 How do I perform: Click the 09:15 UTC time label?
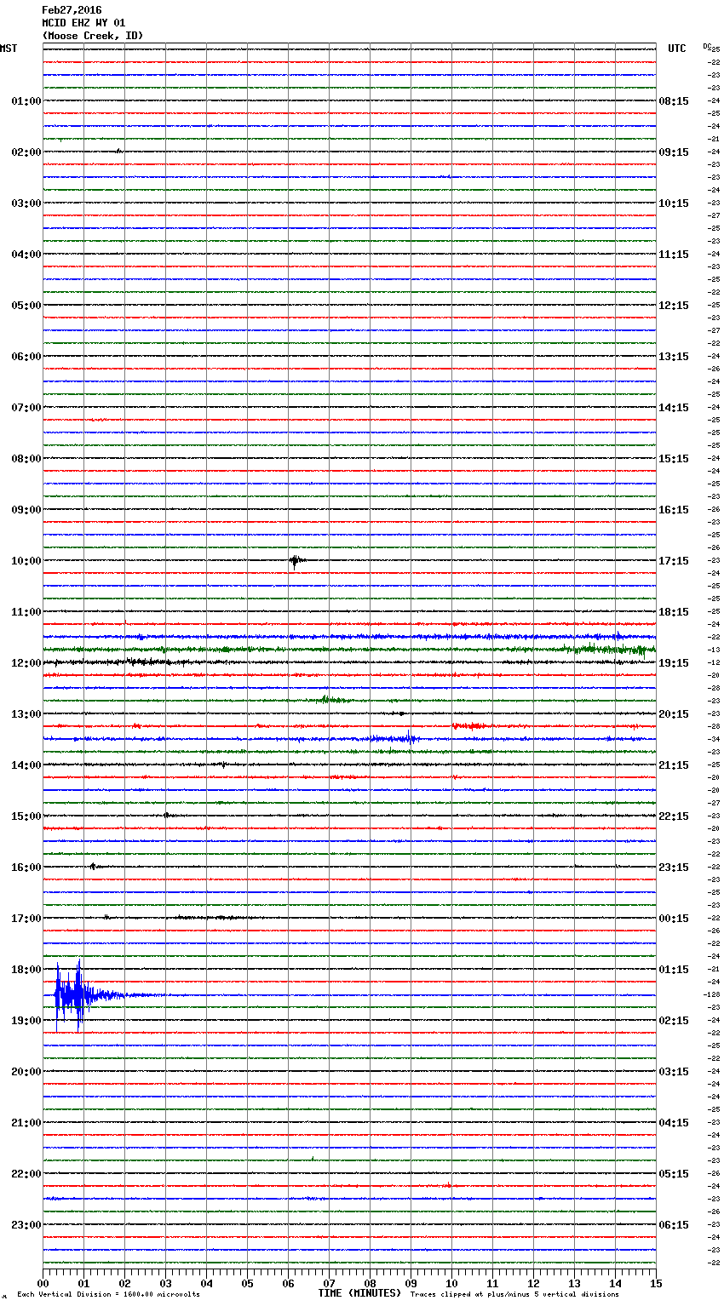pyautogui.click(x=674, y=152)
